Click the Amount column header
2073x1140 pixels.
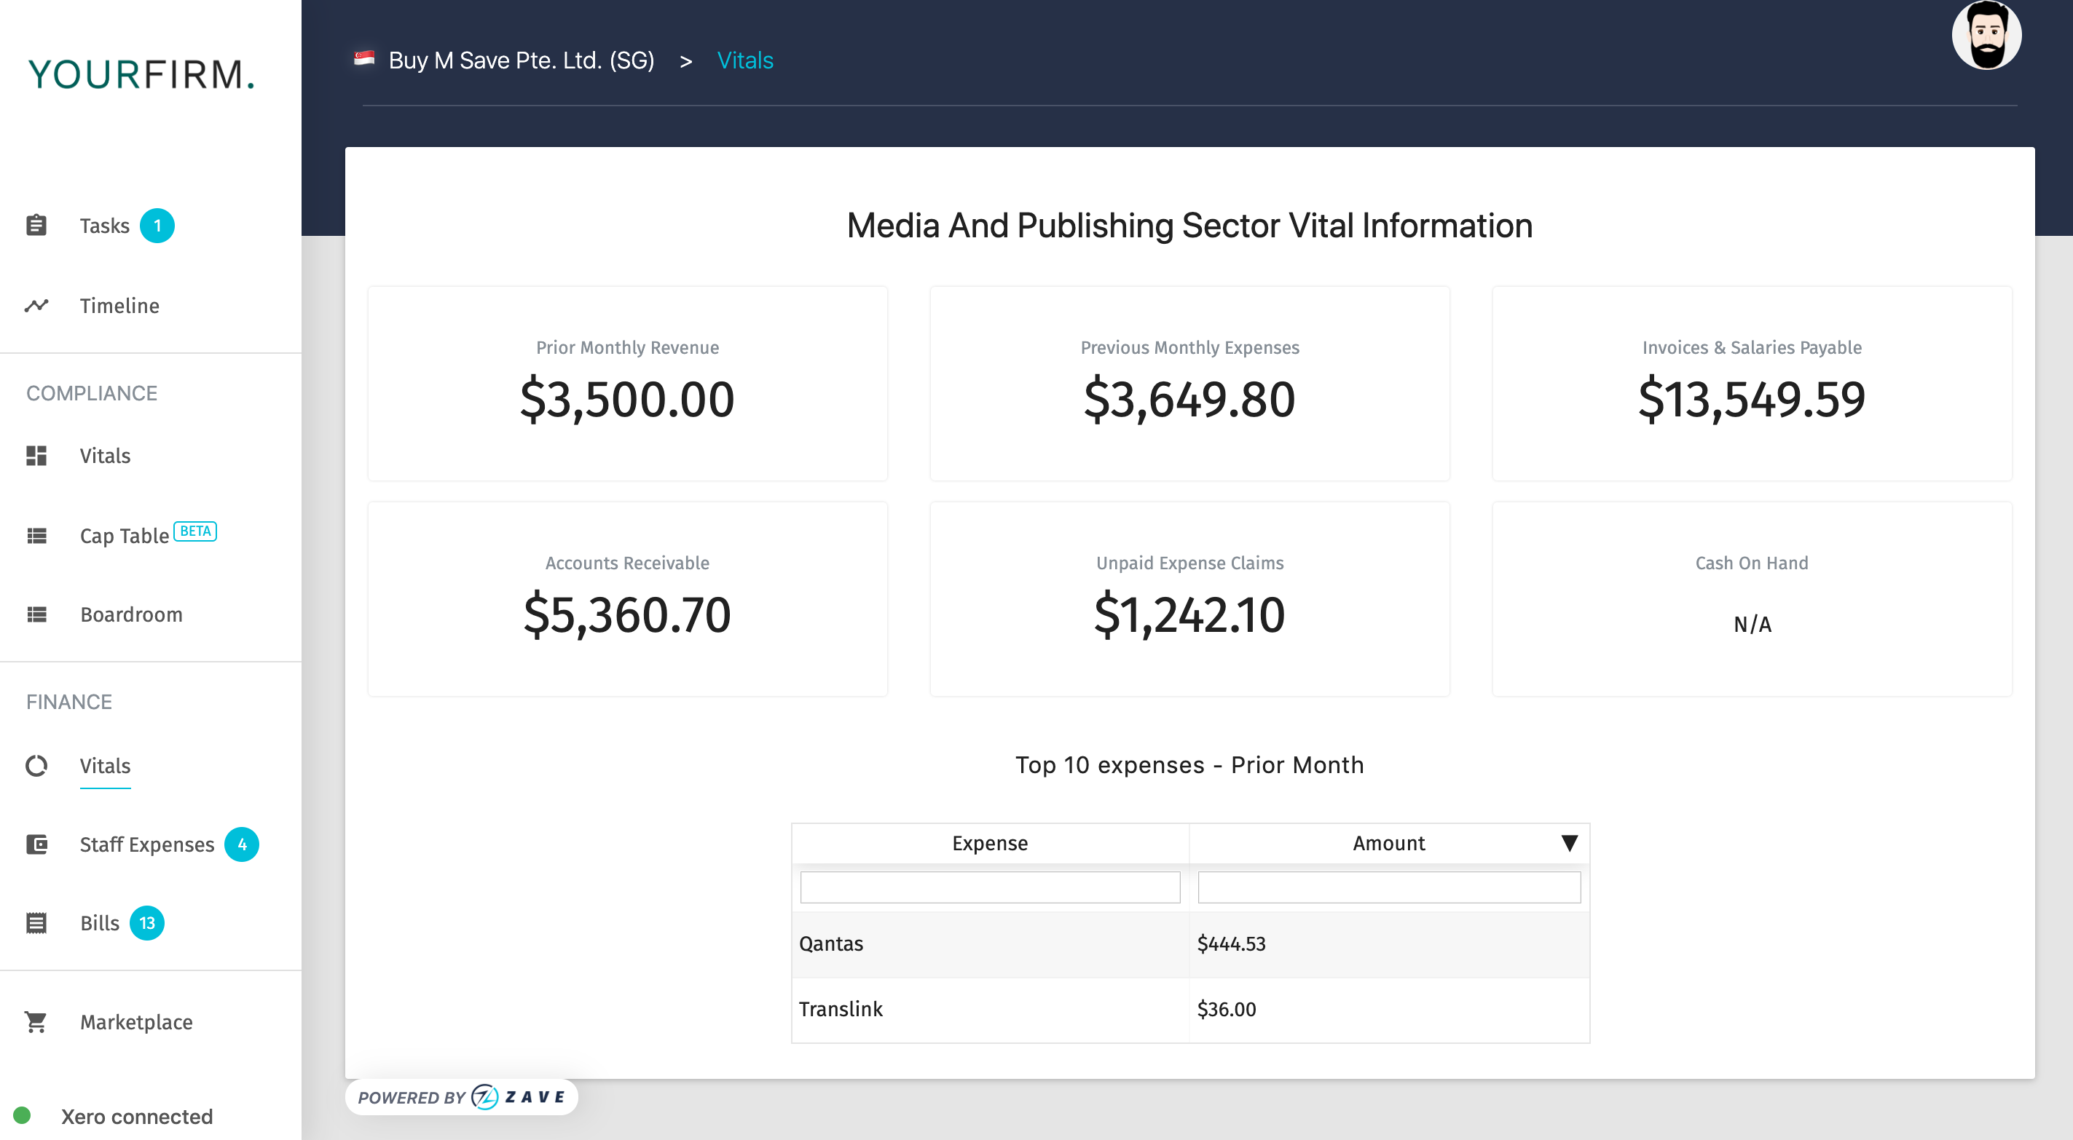pos(1388,843)
